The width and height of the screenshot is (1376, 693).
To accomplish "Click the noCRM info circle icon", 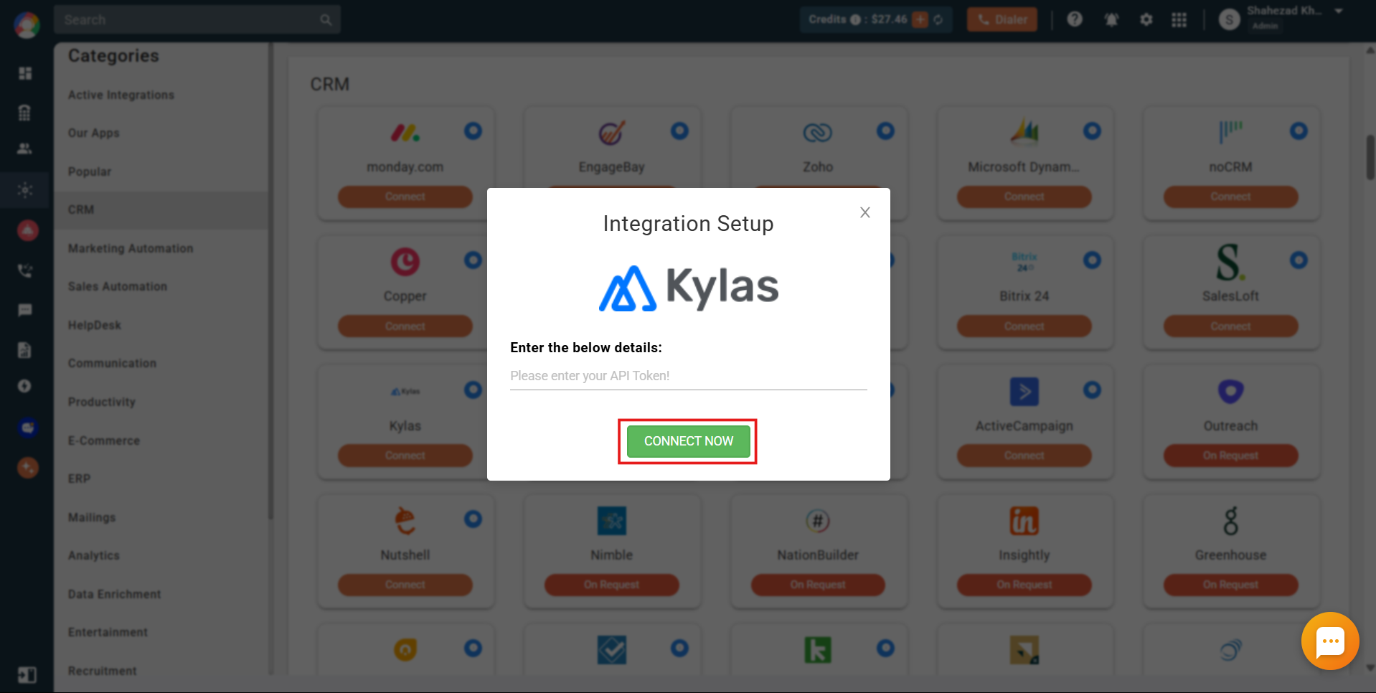I will click(x=1299, y=131).
